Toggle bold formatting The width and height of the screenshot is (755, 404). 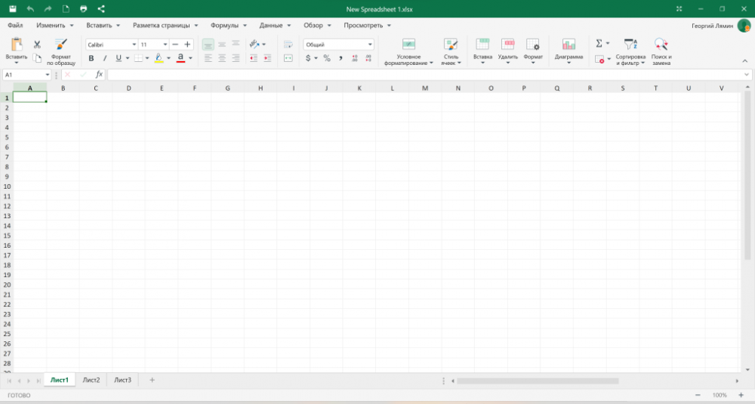[91, 58]
